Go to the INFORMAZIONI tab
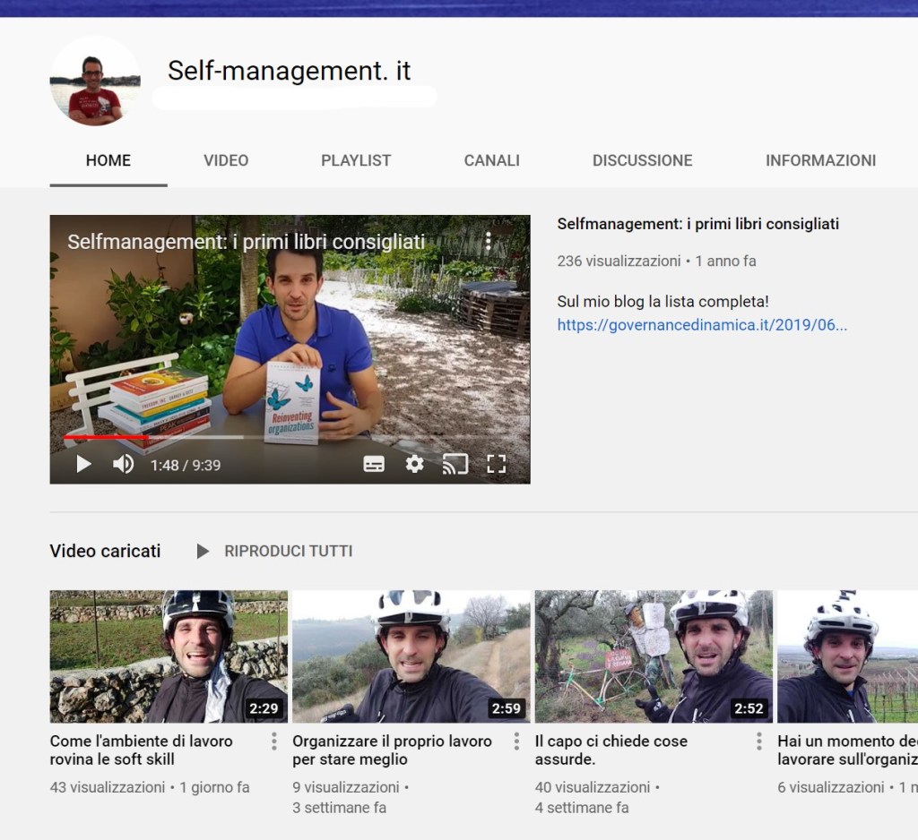The width and height of the screenshot is (918, 840). tap(820, 160)
